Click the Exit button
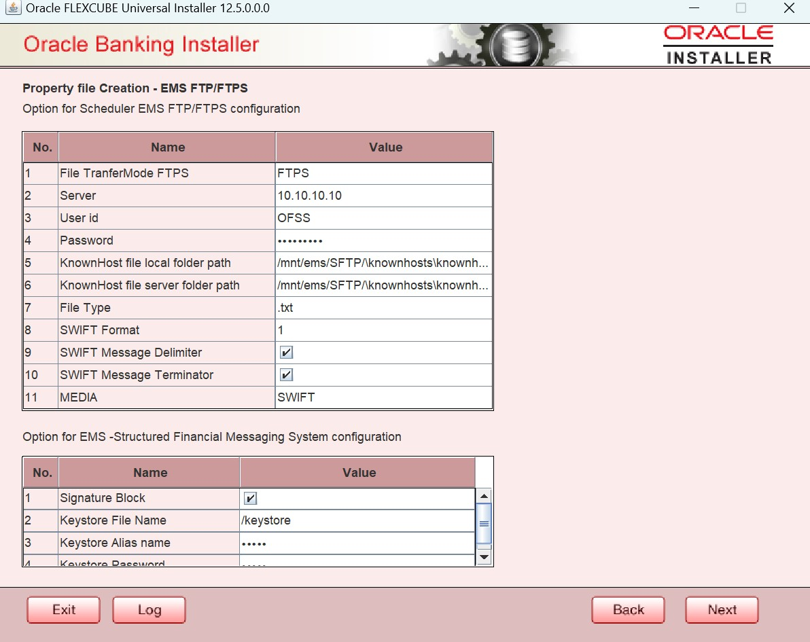The height and width of the screenshot is (642, 810). [x=64, y=610]
